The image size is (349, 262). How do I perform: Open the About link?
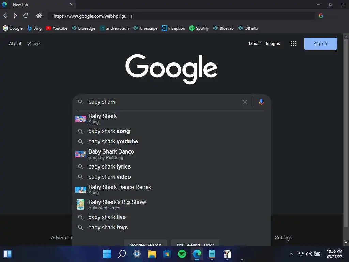(15, 44)
